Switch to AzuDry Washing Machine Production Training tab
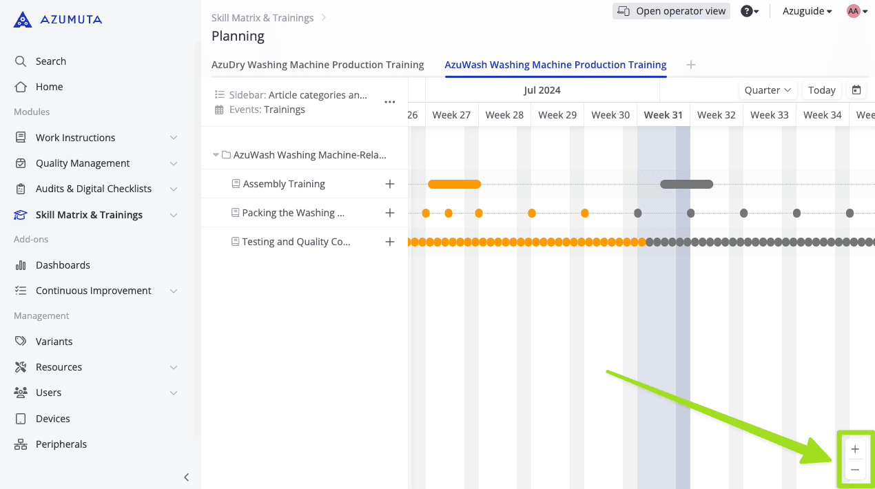875x489 pixels. click(x=318, y=65)
